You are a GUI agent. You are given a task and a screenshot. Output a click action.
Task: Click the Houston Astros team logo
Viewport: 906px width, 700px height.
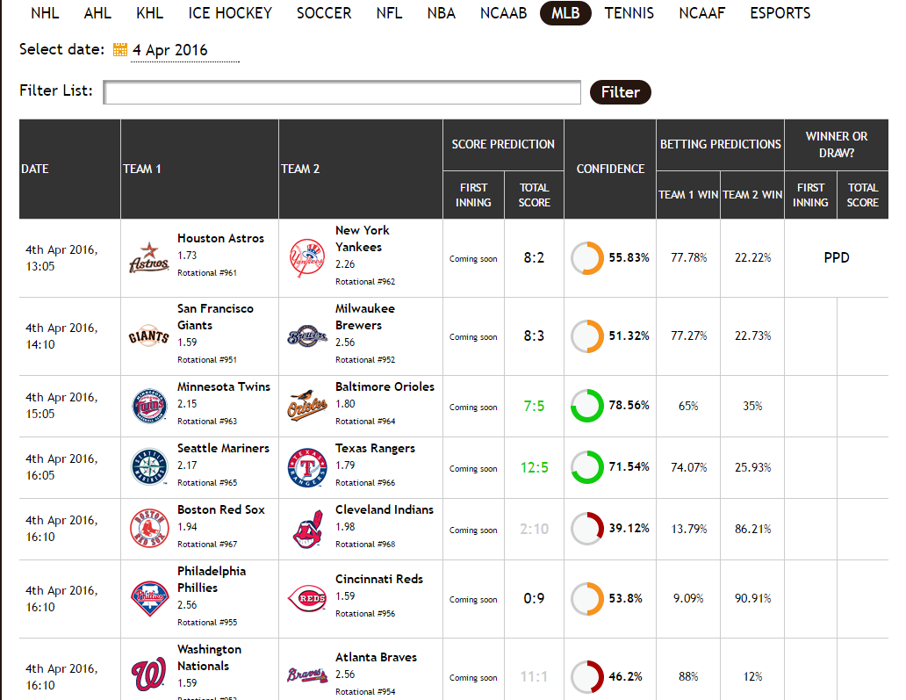point(149,258)
